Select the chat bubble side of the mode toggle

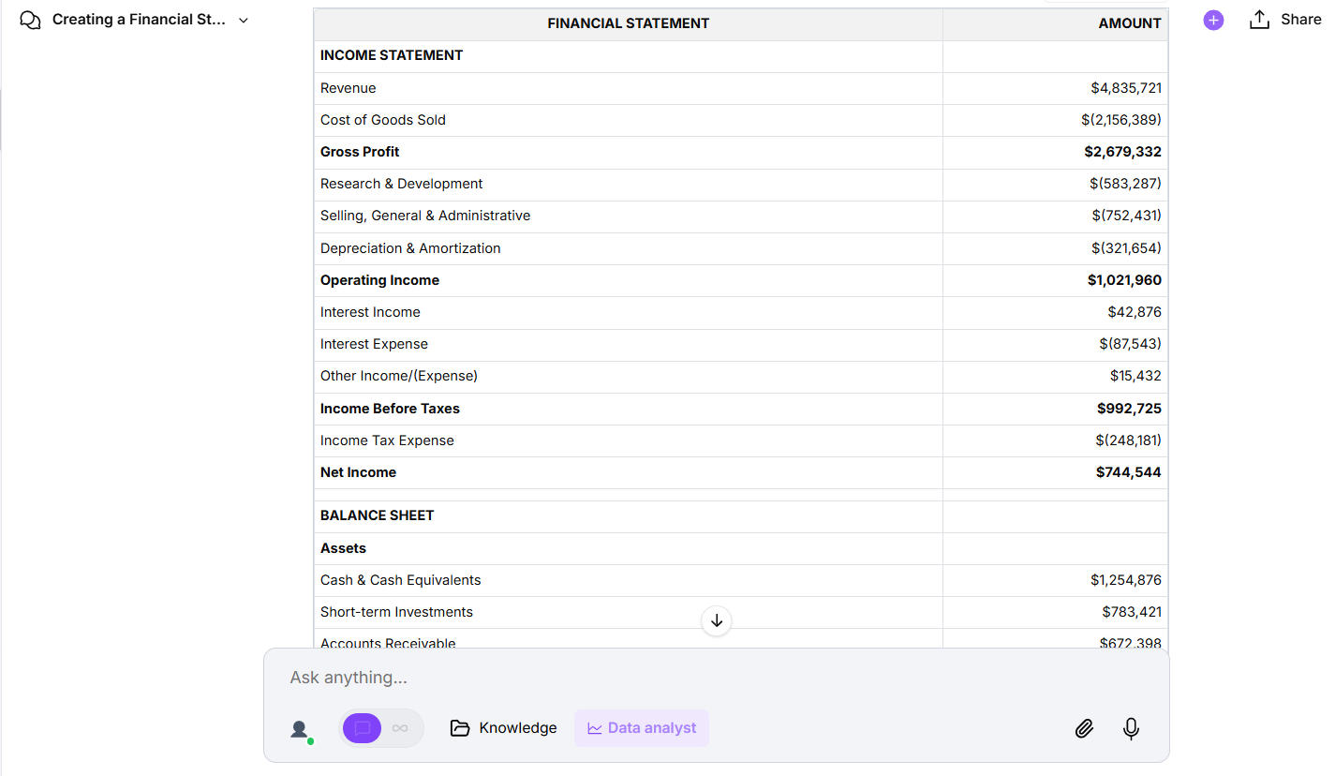click(362, 728)
